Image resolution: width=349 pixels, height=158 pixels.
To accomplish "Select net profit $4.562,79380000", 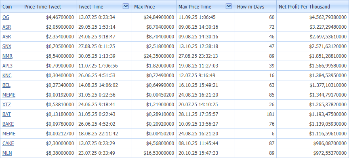I will click(313, 17).
